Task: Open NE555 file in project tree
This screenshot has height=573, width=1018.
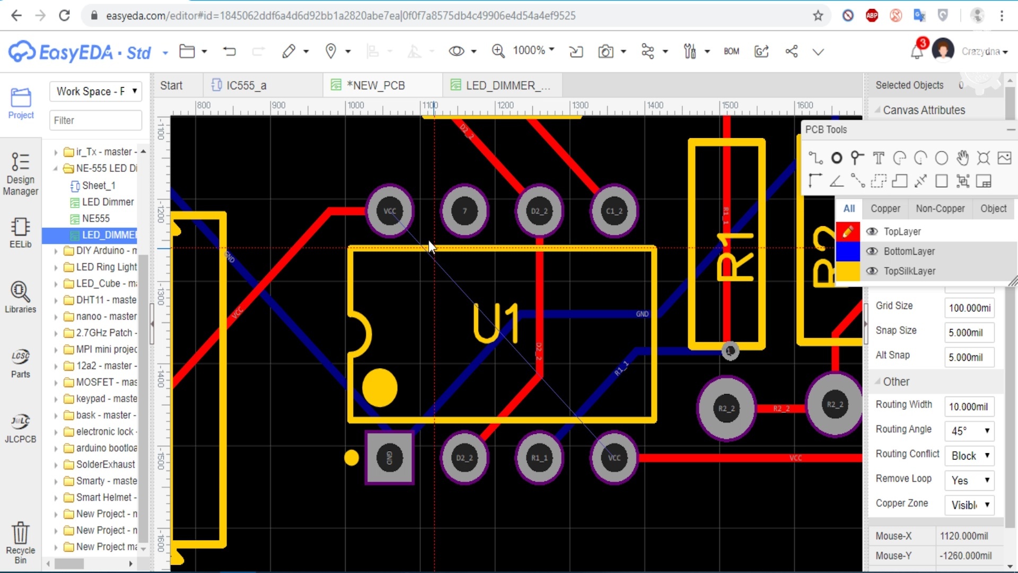Action: point(96,219)
